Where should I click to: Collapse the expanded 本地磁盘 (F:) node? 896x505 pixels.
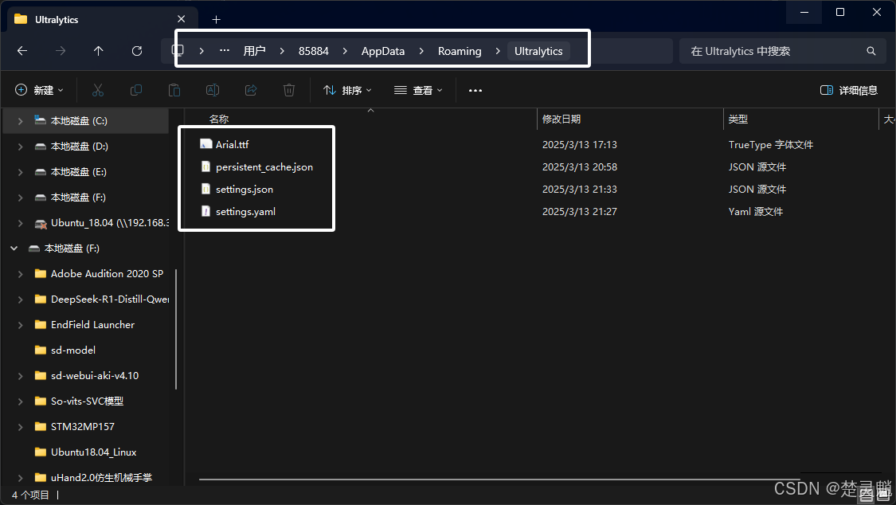click(x=14, y=248)
